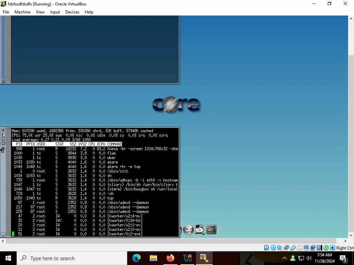Open the File menu

[x=6, y=12]
